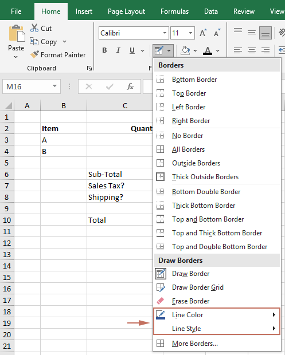285x355 pixels.
Task: Open the Line Color picker submenu
Action: 217,315
